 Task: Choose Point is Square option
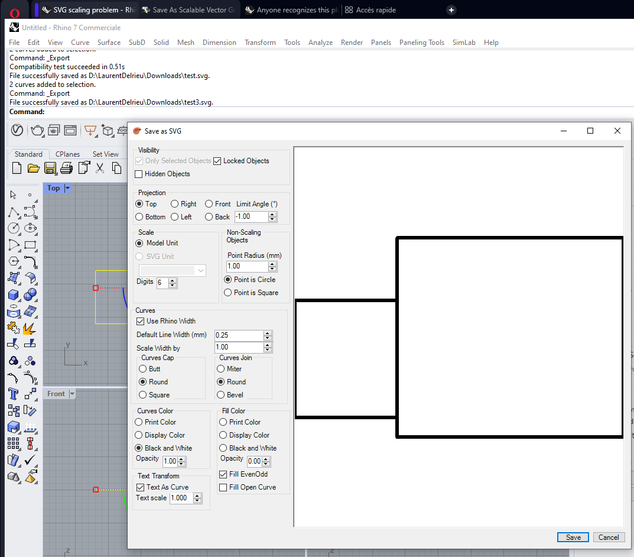point(228,293)
